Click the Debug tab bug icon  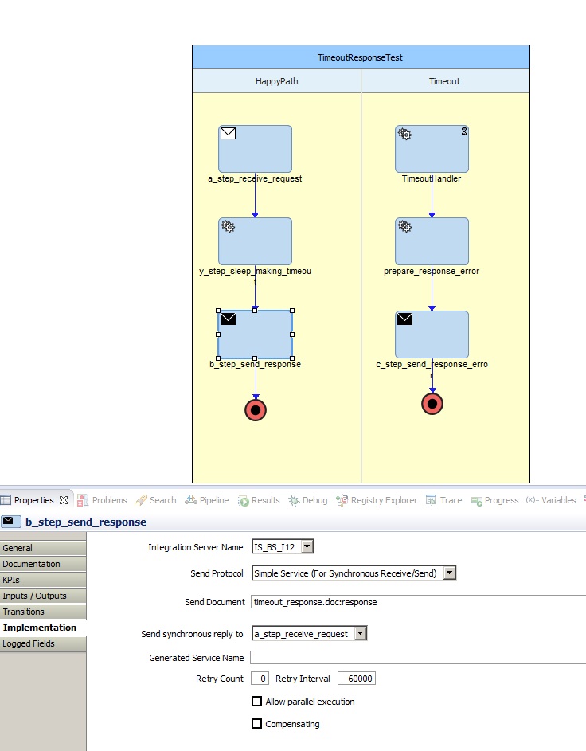294,500
